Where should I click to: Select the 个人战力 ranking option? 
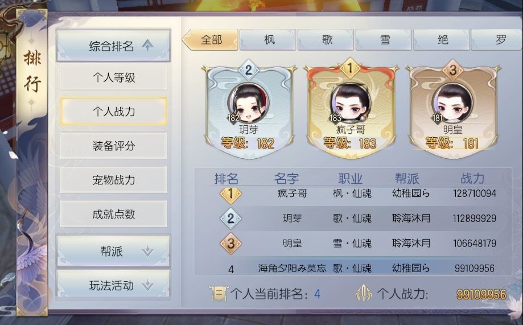tap(113, 112)
